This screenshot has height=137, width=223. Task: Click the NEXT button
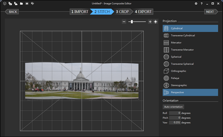point(211,12)
